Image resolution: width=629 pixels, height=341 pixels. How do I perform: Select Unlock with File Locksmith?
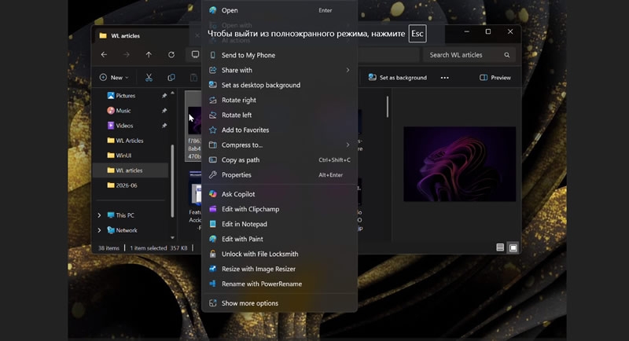[x=279, y=254]
